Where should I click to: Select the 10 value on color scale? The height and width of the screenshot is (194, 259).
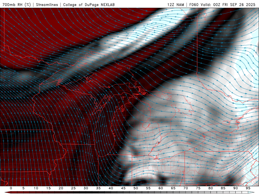[36, 188]
